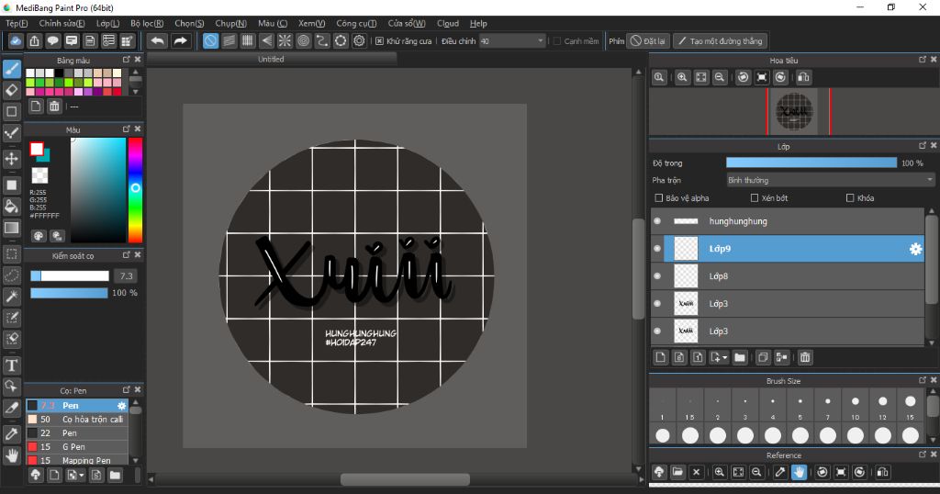Add new layer in layer panel
The image size is (940, 494).
click(x=661, y=357)
